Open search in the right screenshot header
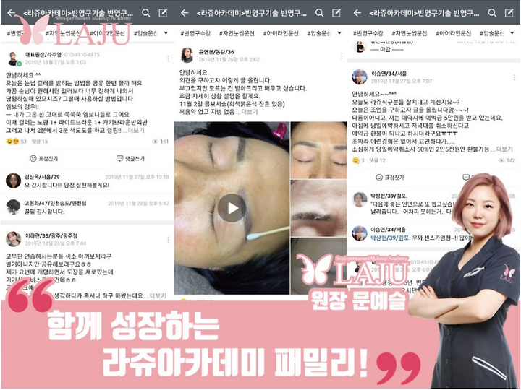Viewport: 521px width, 390px height. pos(492,13)
